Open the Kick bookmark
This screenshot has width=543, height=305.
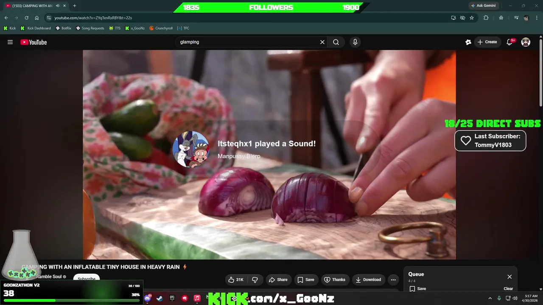click(x=10, y=28)
